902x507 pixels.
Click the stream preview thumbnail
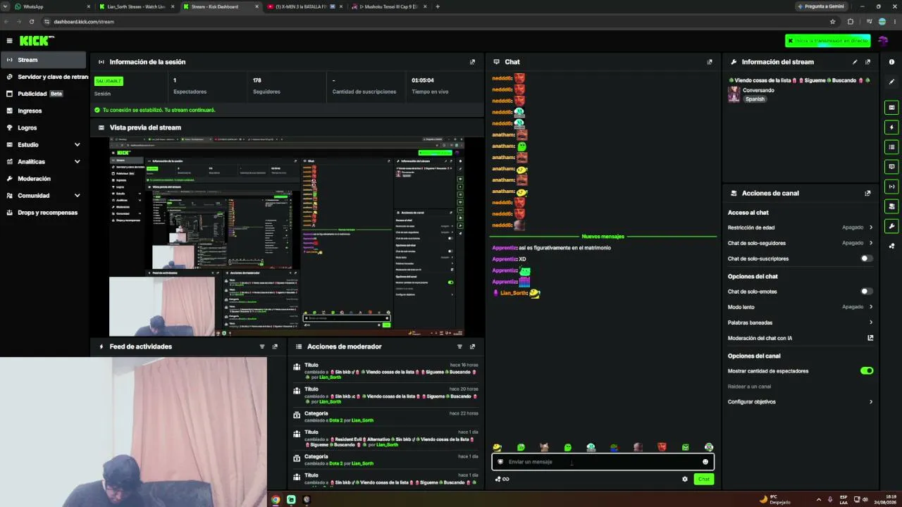(x=287, y=237)
